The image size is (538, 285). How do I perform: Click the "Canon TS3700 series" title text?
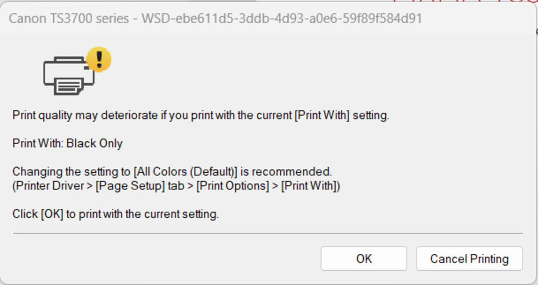click(69, 19)
